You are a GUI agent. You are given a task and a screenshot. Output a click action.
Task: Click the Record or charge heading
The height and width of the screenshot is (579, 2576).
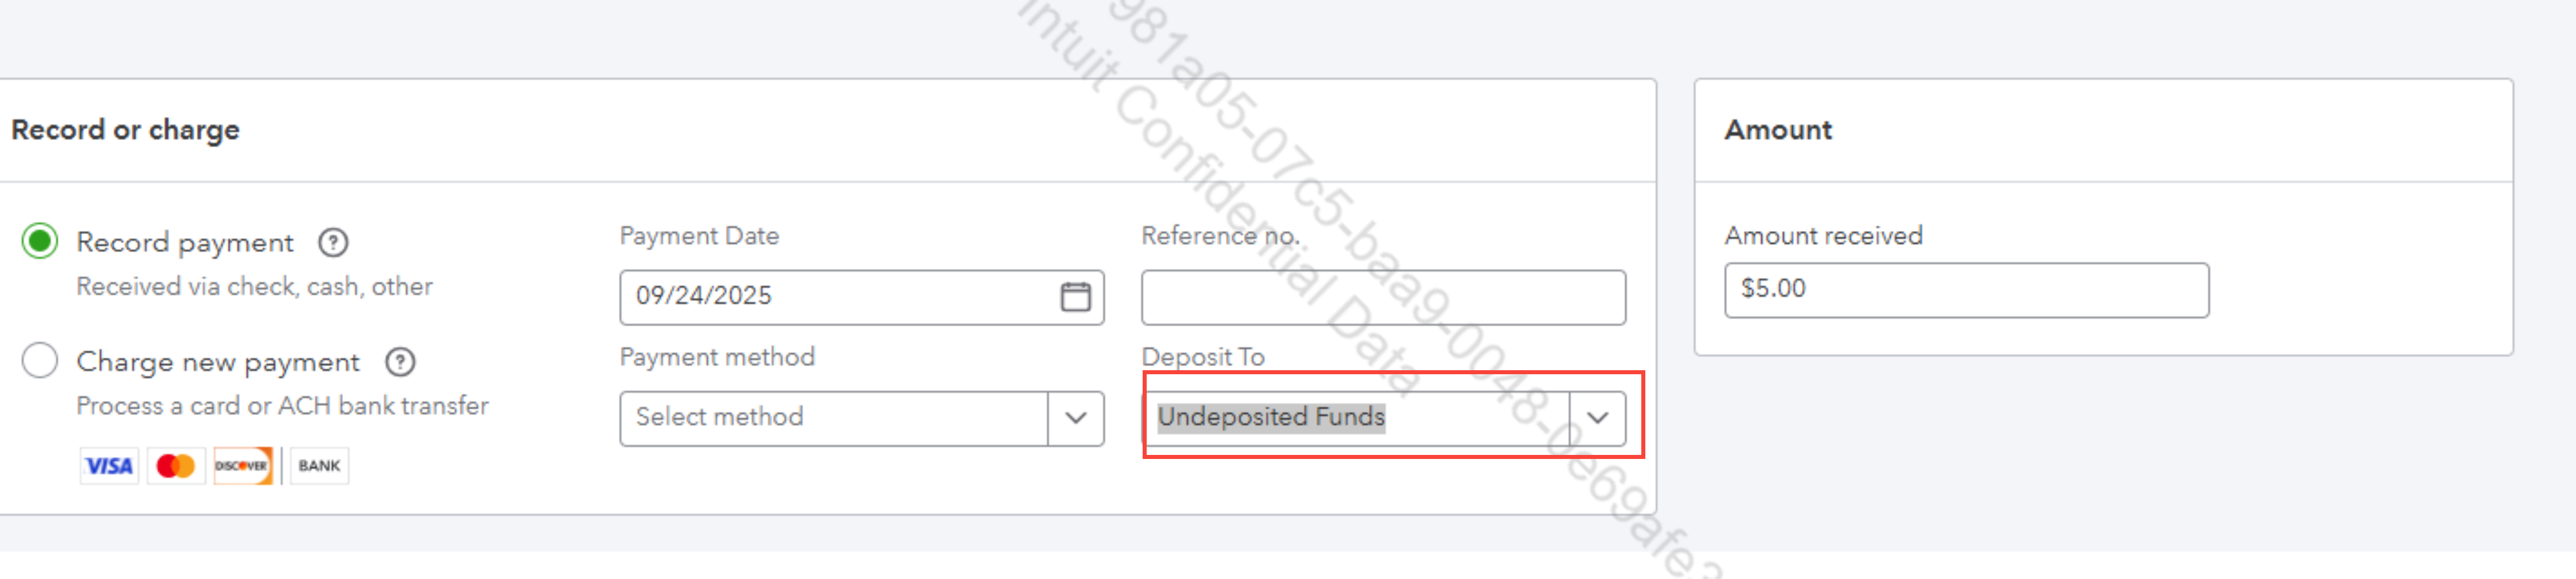click(125, 130)
